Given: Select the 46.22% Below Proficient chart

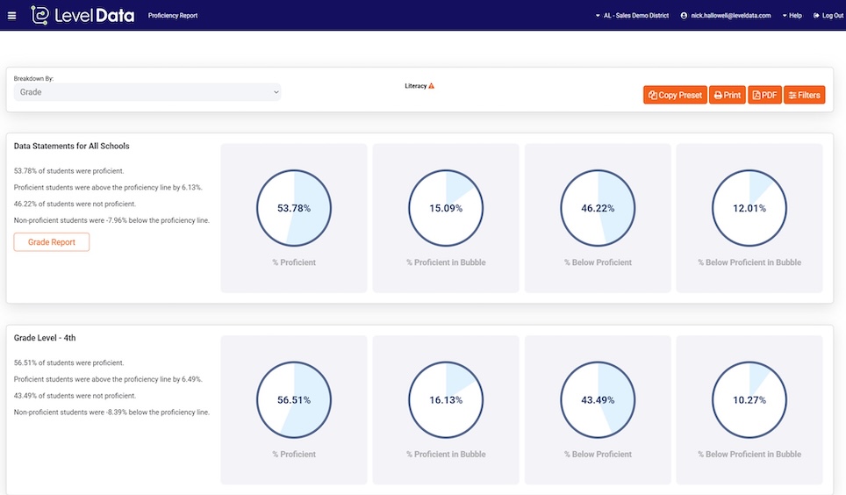Looking at the screenshot, I should click(x=598, y=208).
